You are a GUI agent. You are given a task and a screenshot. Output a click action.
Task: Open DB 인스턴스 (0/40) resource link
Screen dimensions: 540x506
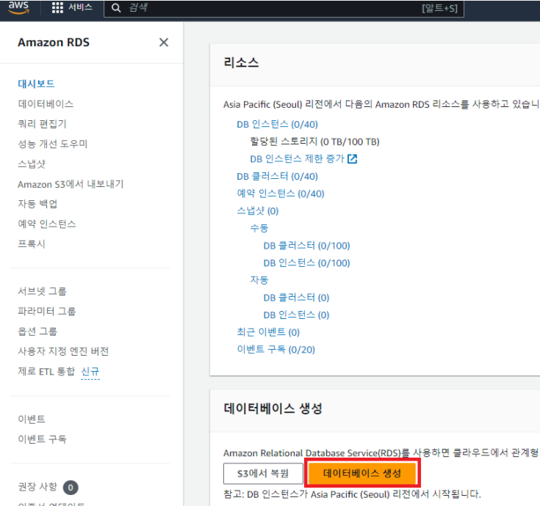click(277, 124)
